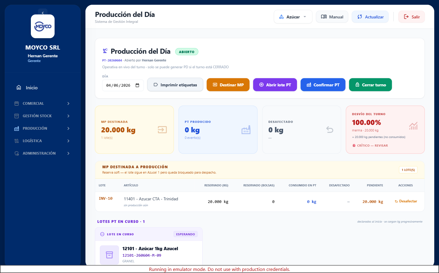Screen dimensions: 439x273
Task: Open the Azúcar selector dropdown
Action: click(293, 17)
